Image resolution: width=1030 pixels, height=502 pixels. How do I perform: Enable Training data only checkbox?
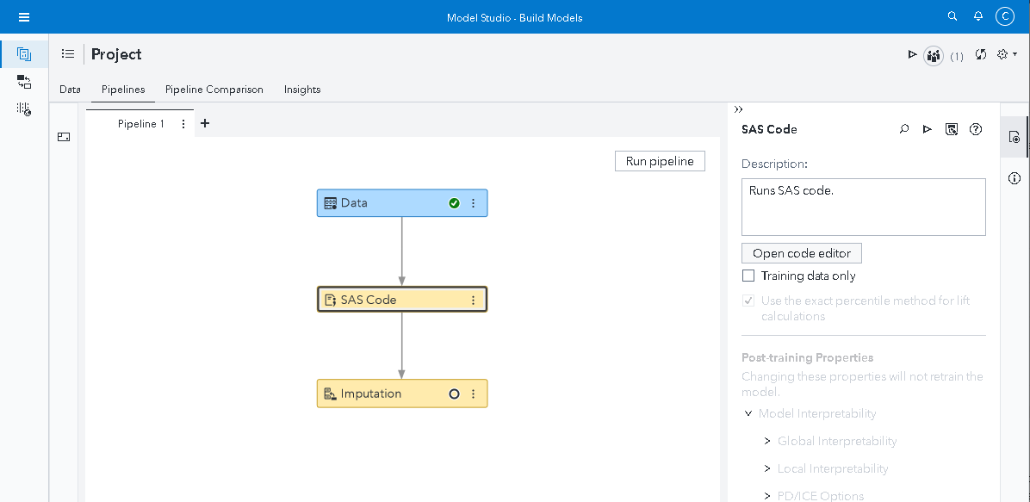748,276
